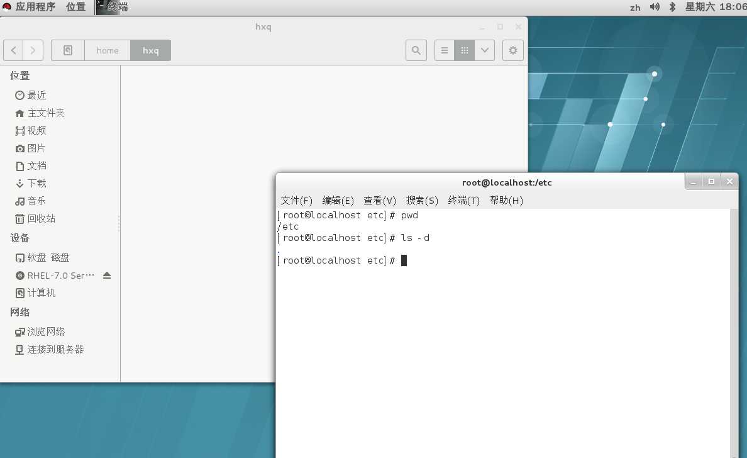The width and height of the screenshot is (747, 458).
Task: Open the clock showing 星期六 18:06
Action: [x=716, y=7]
